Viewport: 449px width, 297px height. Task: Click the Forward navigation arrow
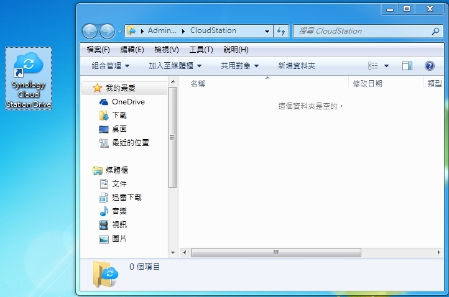[107, 31]
